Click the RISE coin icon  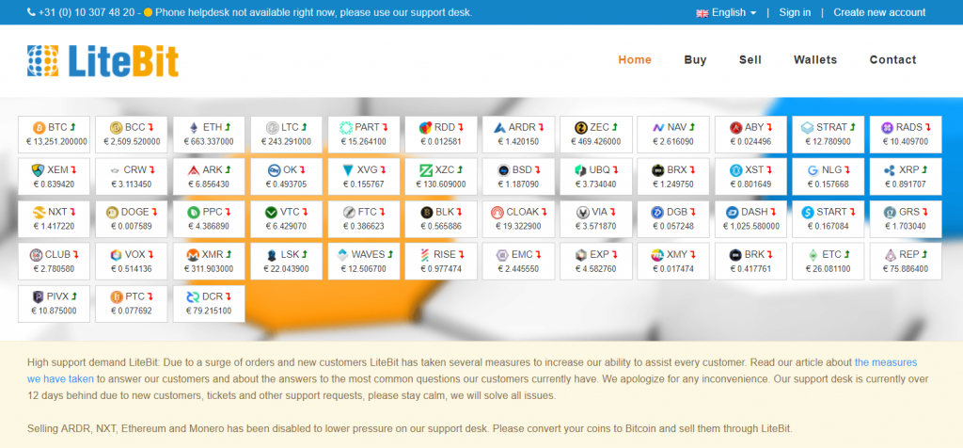(424, 254)
